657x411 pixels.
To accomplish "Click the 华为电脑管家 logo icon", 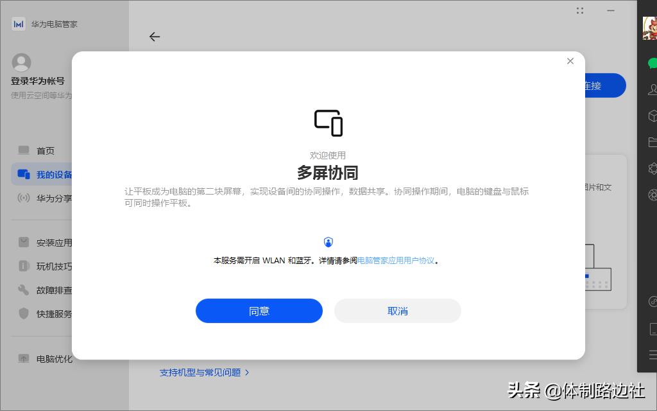I will click(19, 24).
